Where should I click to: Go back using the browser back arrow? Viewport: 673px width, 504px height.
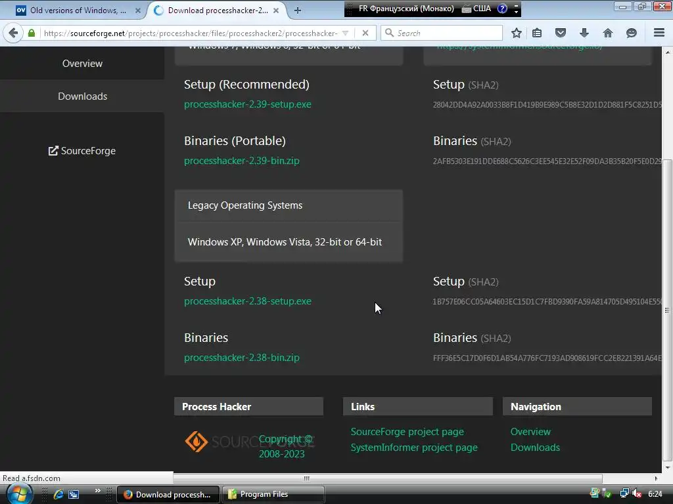[13, 33]
